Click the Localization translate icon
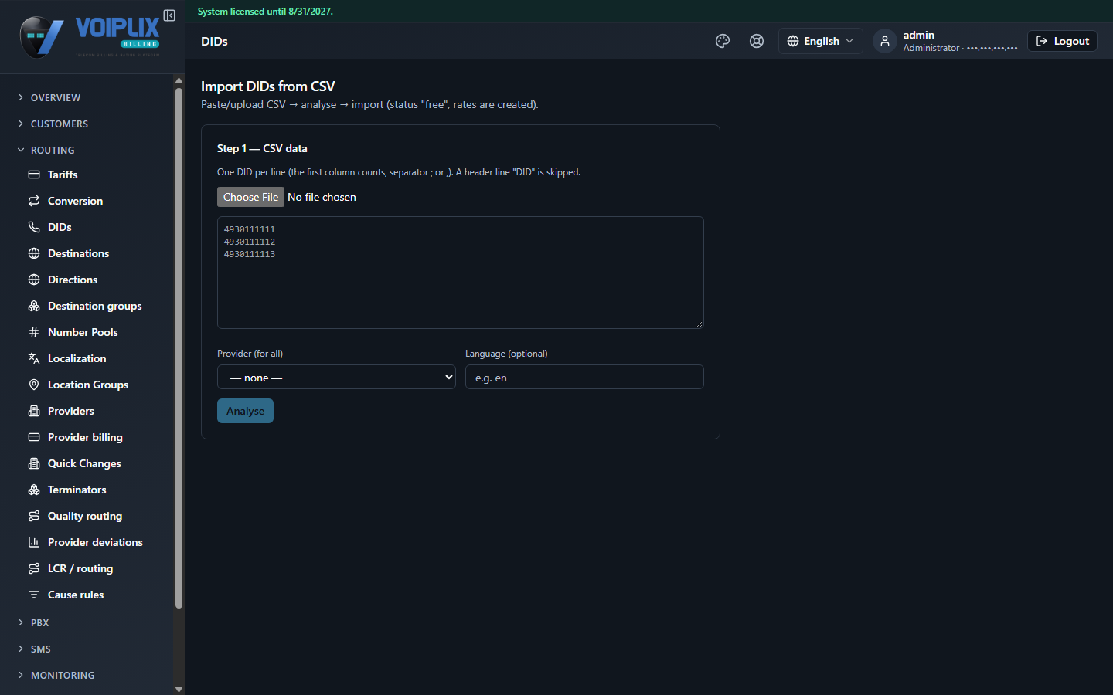Screen dimensions: 1113x695 point(34,358)
